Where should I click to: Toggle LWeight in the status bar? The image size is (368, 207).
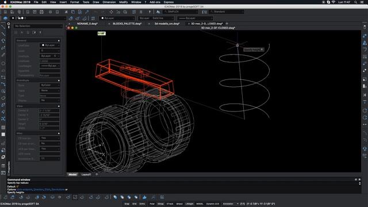(189, 204)
